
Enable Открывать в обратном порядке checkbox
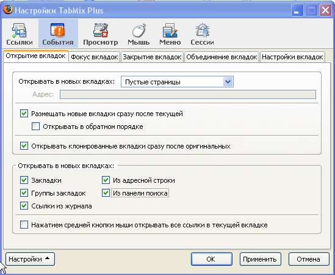(x=35, y=127)
